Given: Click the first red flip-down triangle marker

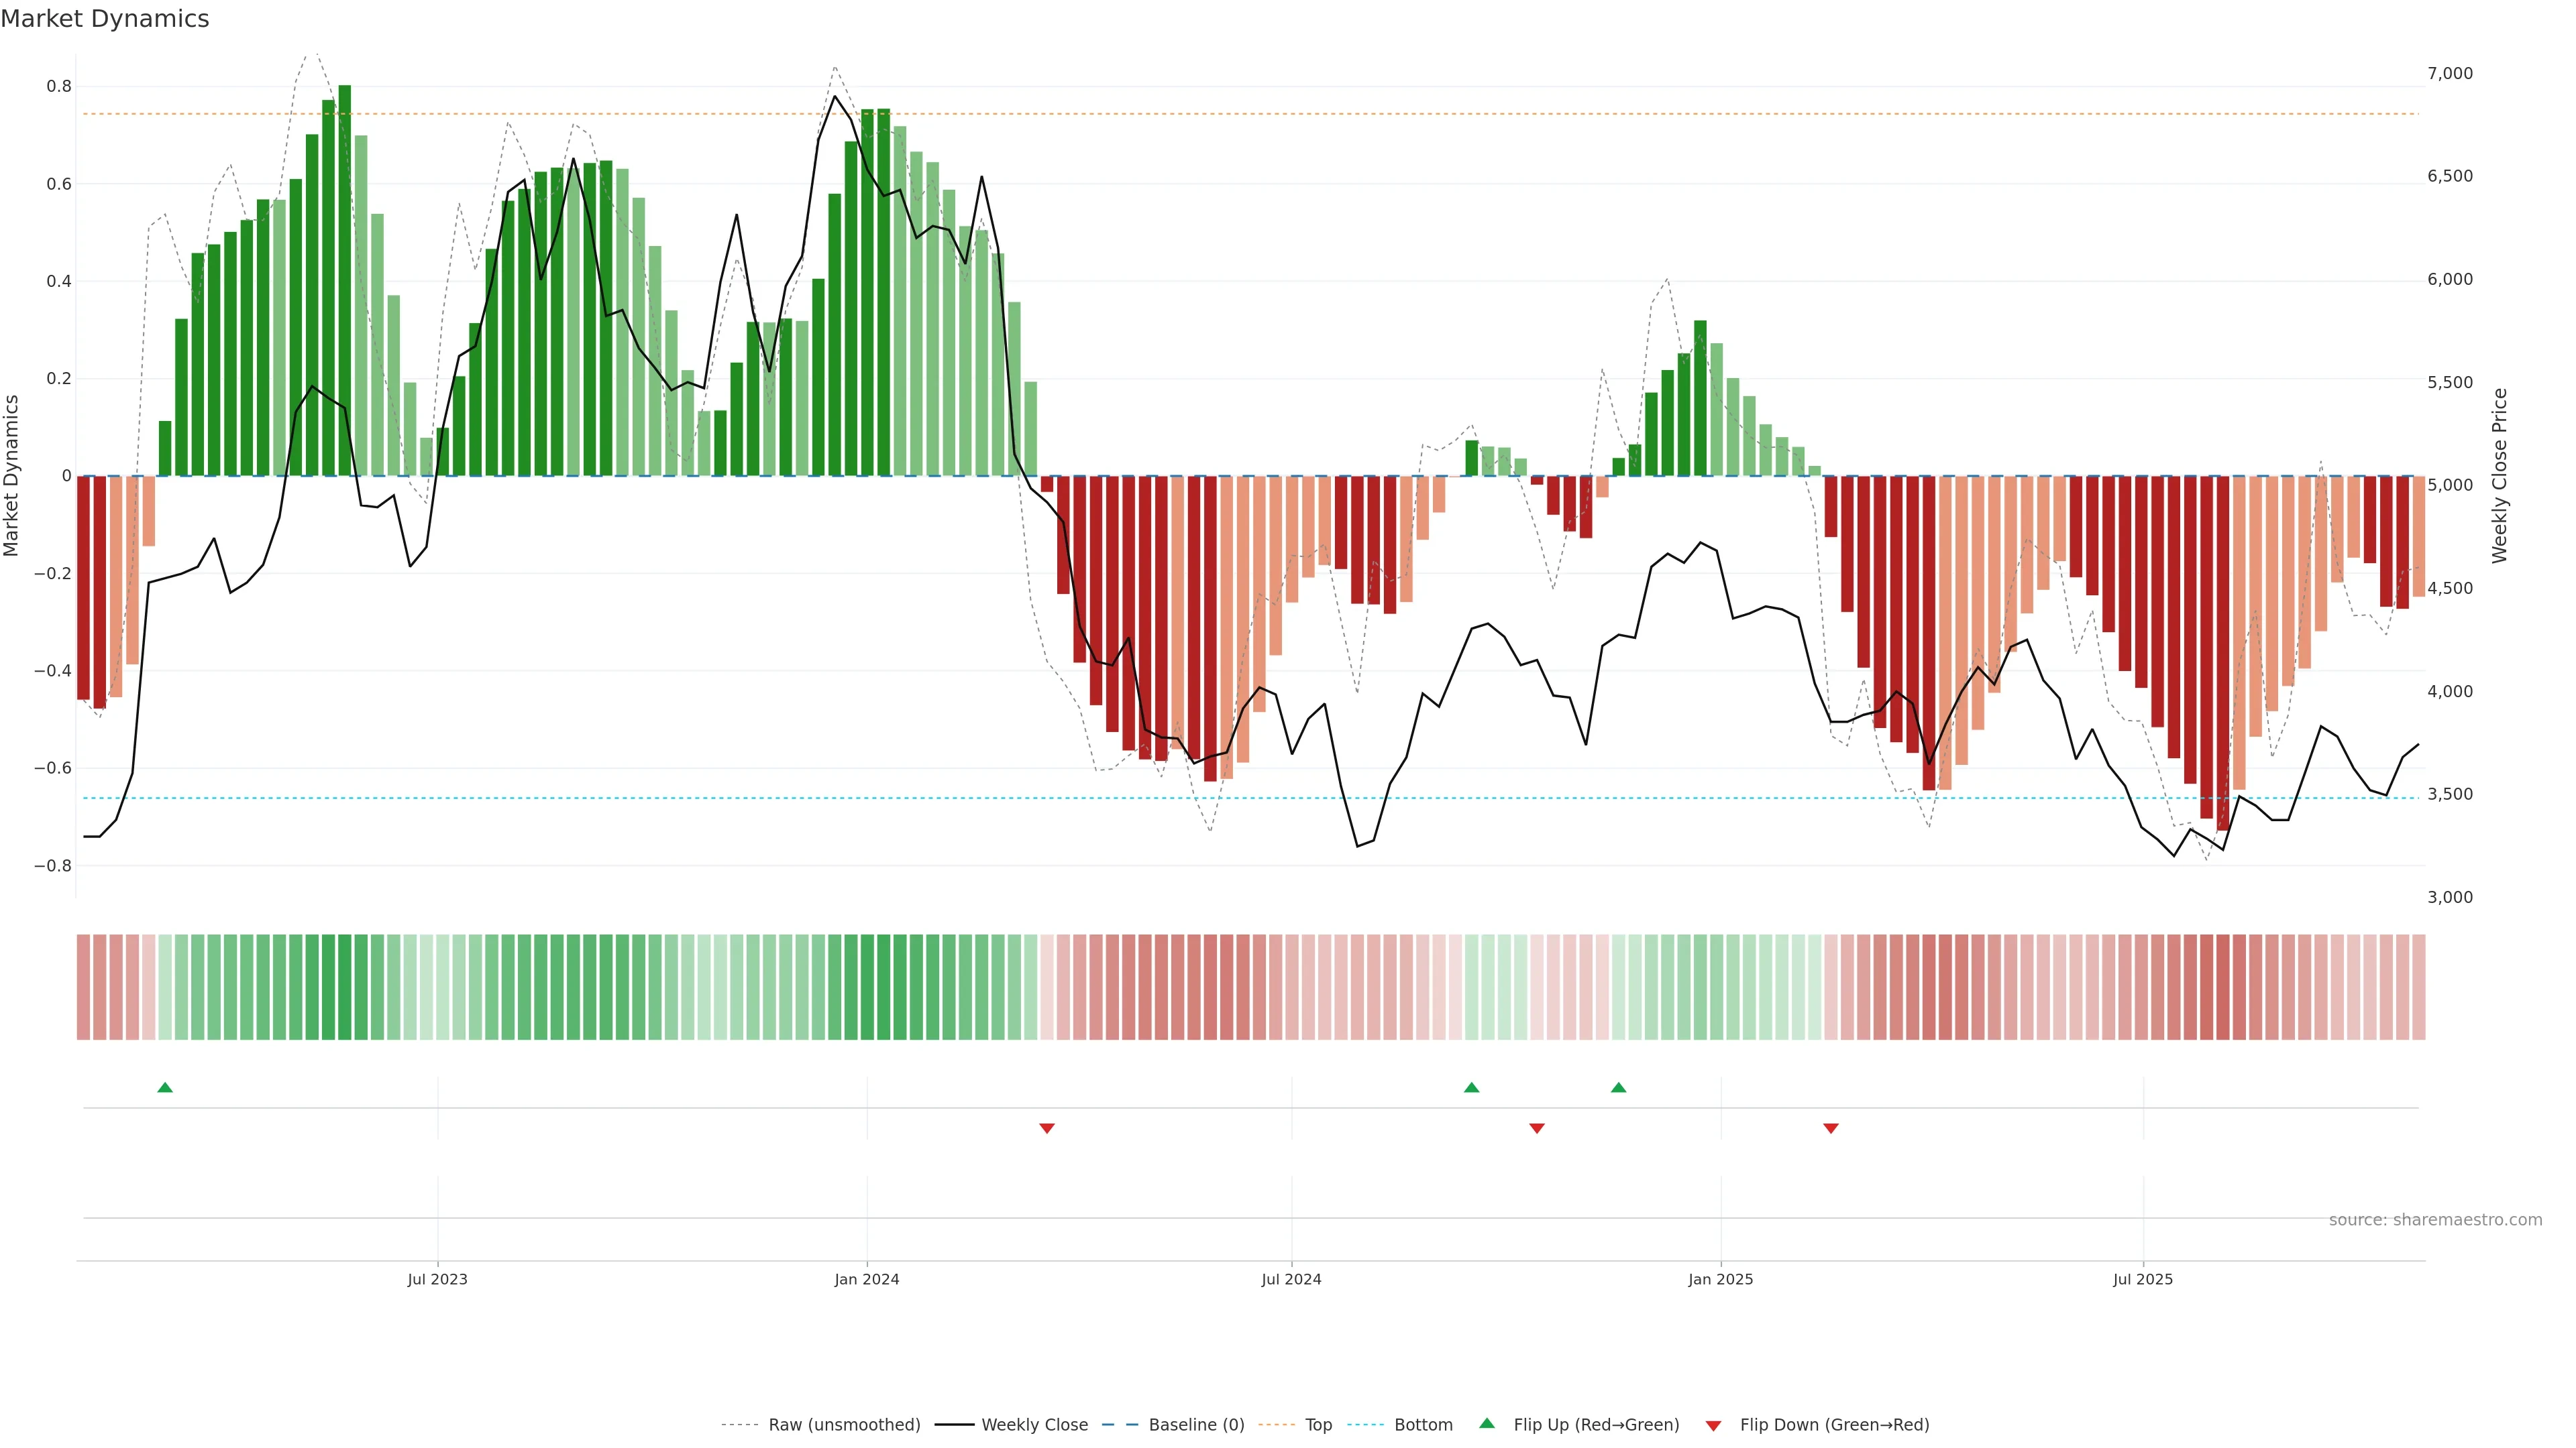Looking at the screenshot, I should [x=1047, y=1128].
